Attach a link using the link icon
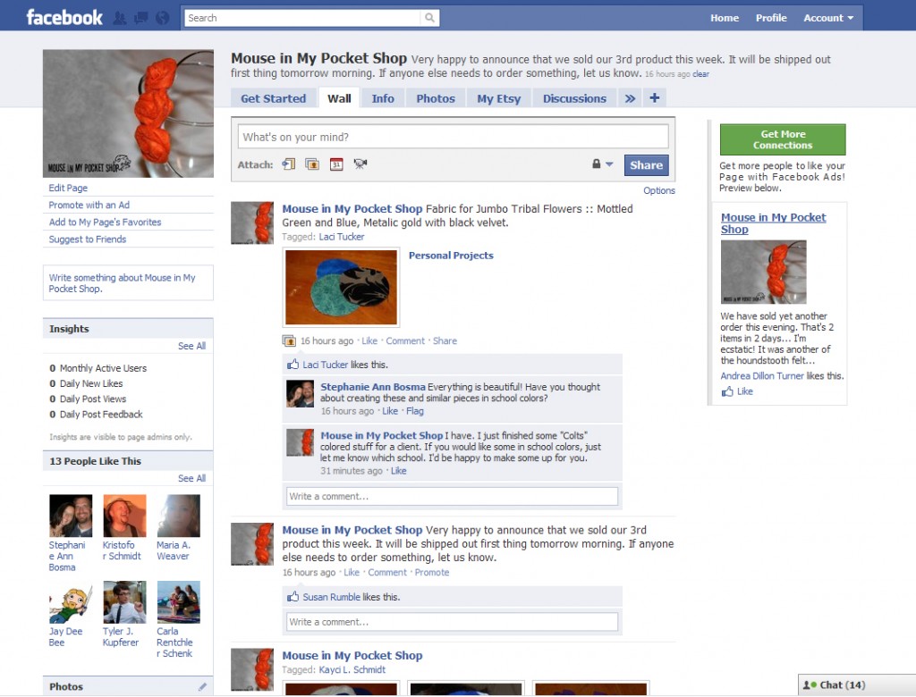The height and width of the screenshot is (697, 916). click(289, 164)
